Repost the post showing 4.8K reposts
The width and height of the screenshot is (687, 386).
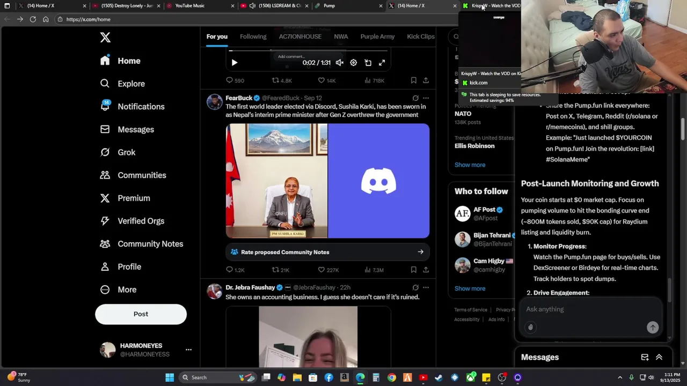[x=282, y=80]
